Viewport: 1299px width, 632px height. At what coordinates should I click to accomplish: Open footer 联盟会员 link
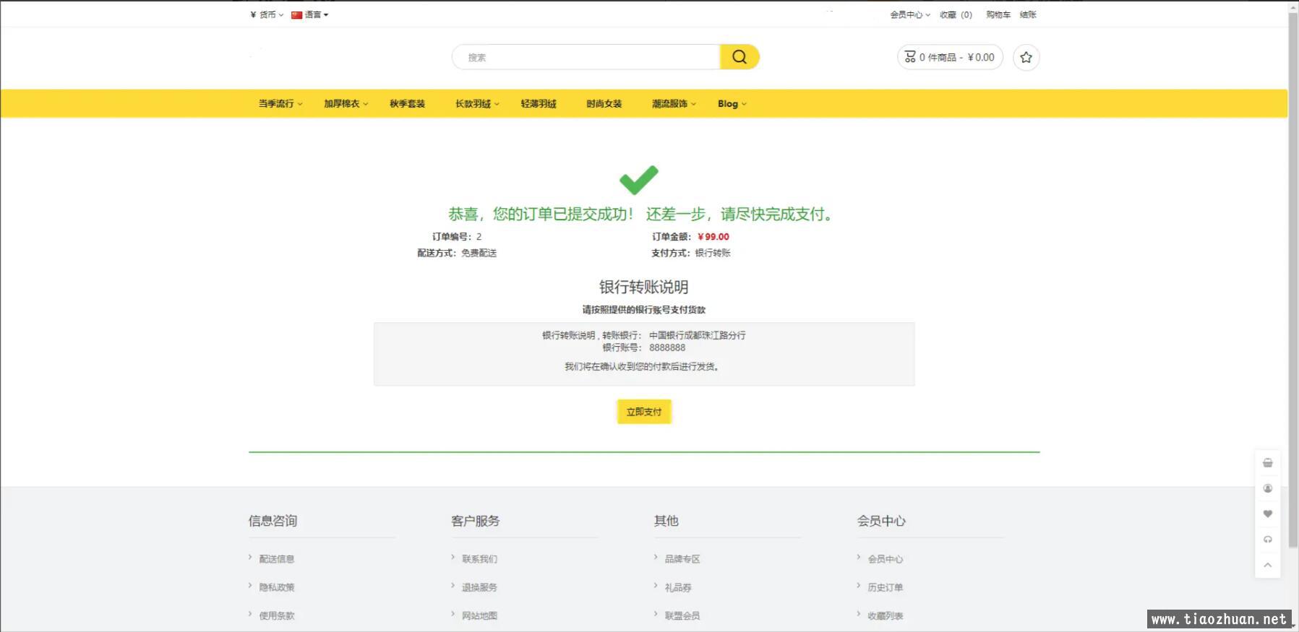682,616
